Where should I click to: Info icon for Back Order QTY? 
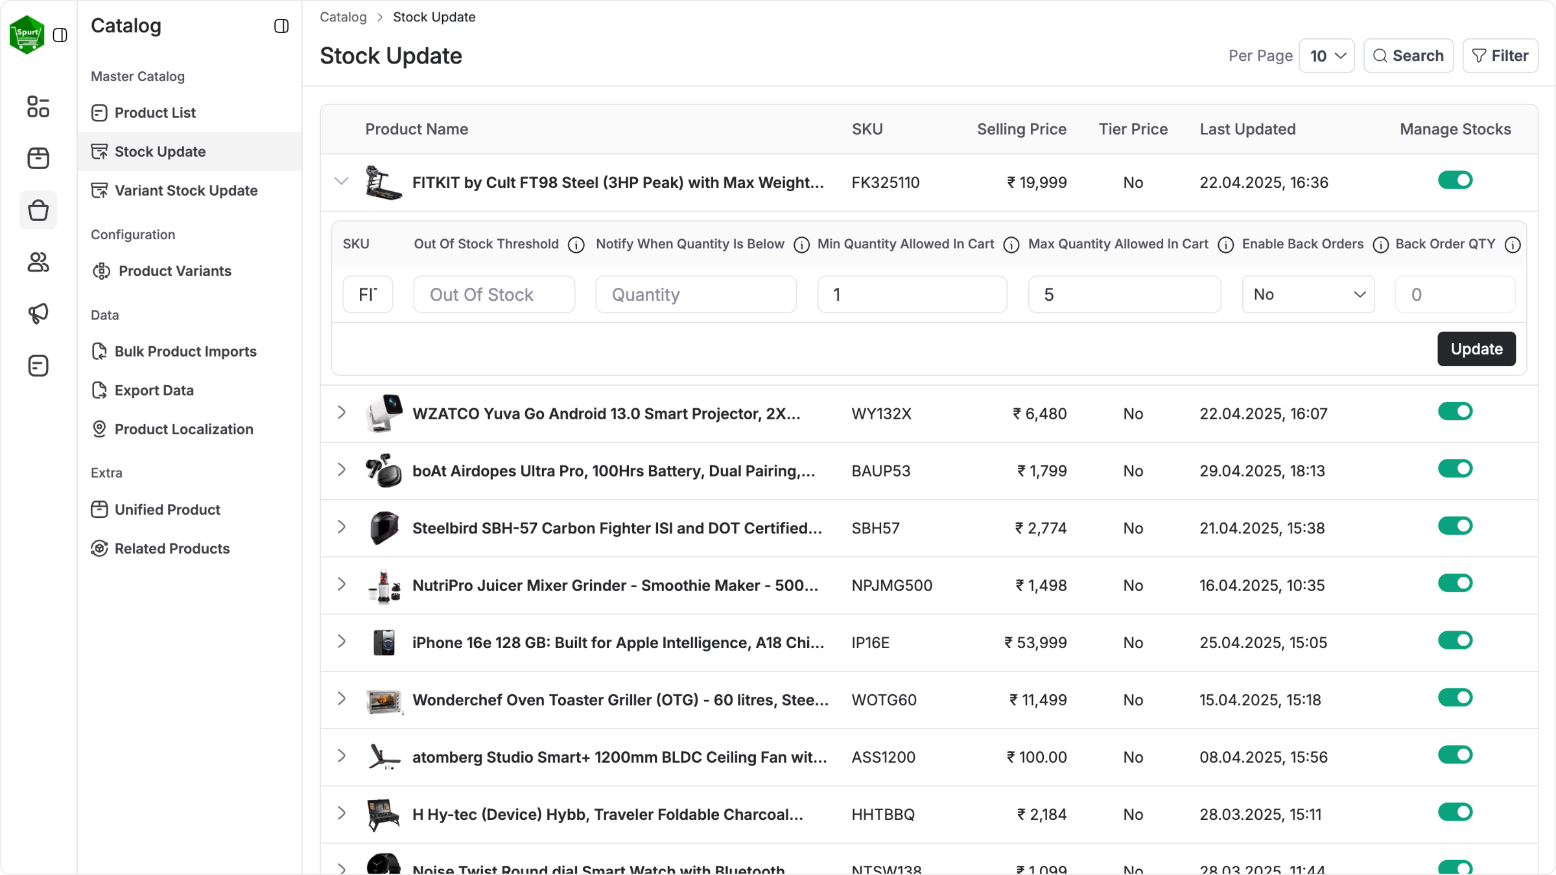(x=1513, y=245)
